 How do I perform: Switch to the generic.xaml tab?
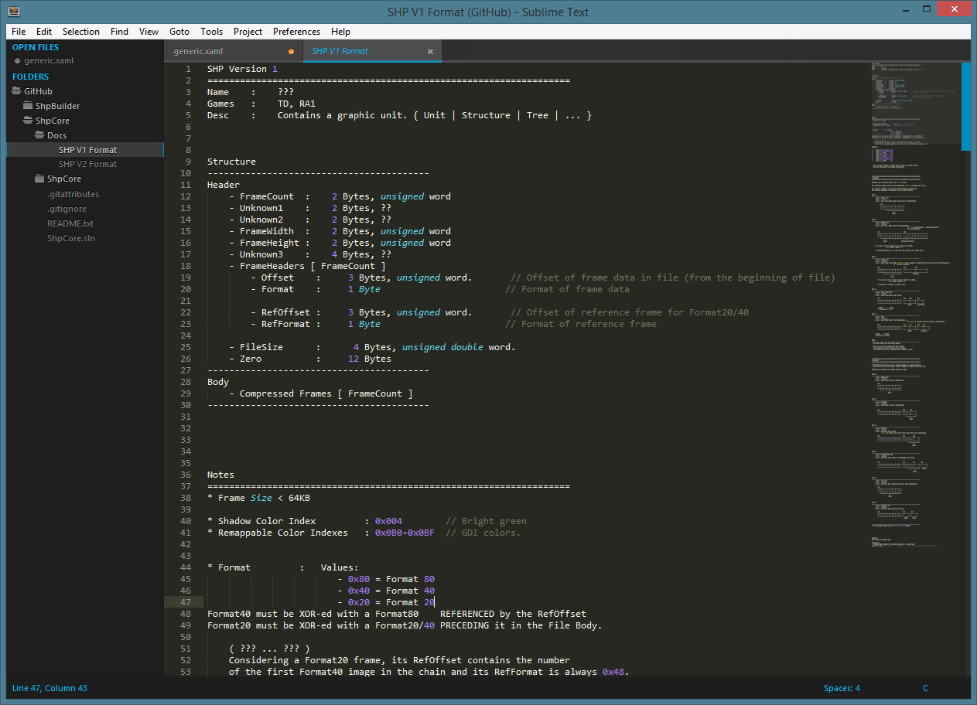(x=233, y=51)
